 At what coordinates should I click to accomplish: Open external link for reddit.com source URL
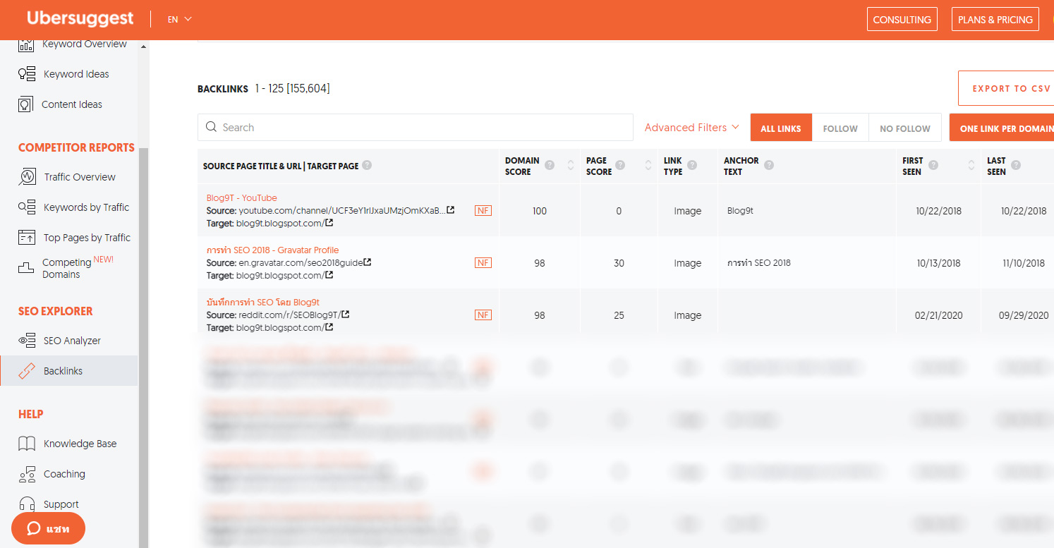click(x=346, y=315)
